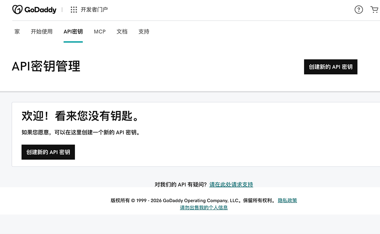Click the 开发者门户 portal label

pos(94,10)
